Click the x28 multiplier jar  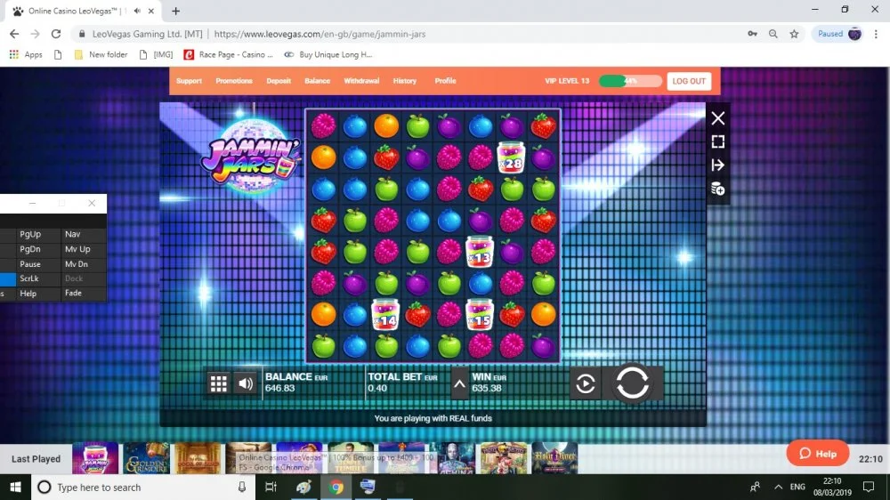click(512, 157)
